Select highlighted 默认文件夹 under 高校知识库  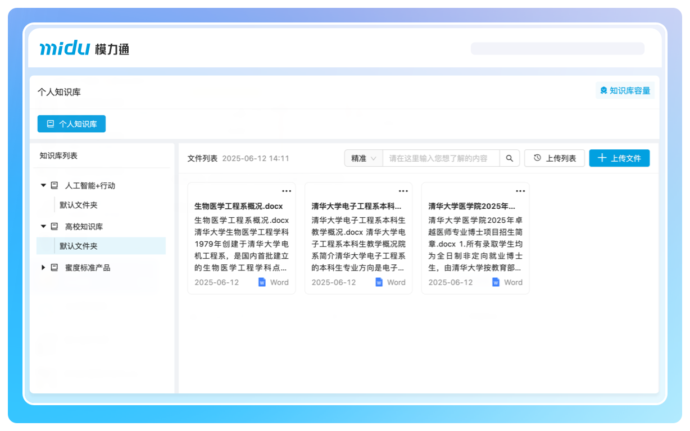pyautogui.click(x=79, y=246)
